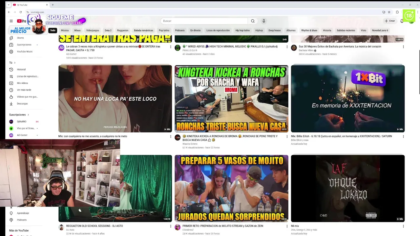The image size is (420, 236).
Task: Open the browser tab list dropdown
Action: [x=8, y=5]
